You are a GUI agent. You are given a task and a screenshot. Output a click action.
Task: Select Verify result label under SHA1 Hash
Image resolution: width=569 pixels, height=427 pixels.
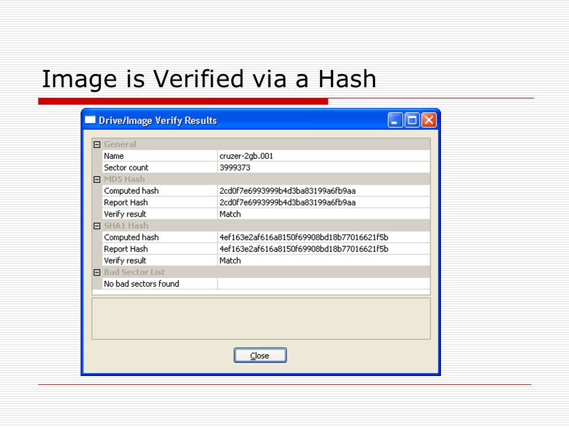click(125, 261)
